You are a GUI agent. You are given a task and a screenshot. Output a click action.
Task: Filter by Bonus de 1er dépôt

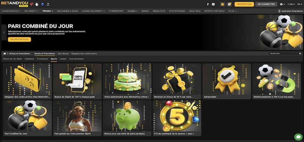click(x=13, y=59)
